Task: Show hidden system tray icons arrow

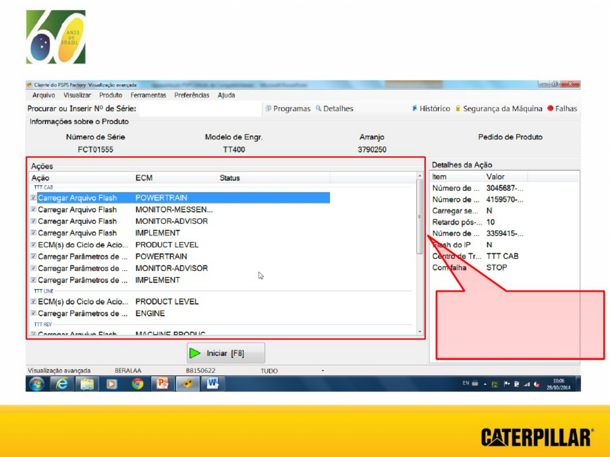Action: coord(485,384)
